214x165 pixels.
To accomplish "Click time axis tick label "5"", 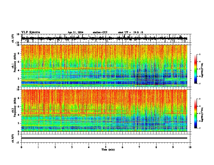I will [x=106, y=147].
